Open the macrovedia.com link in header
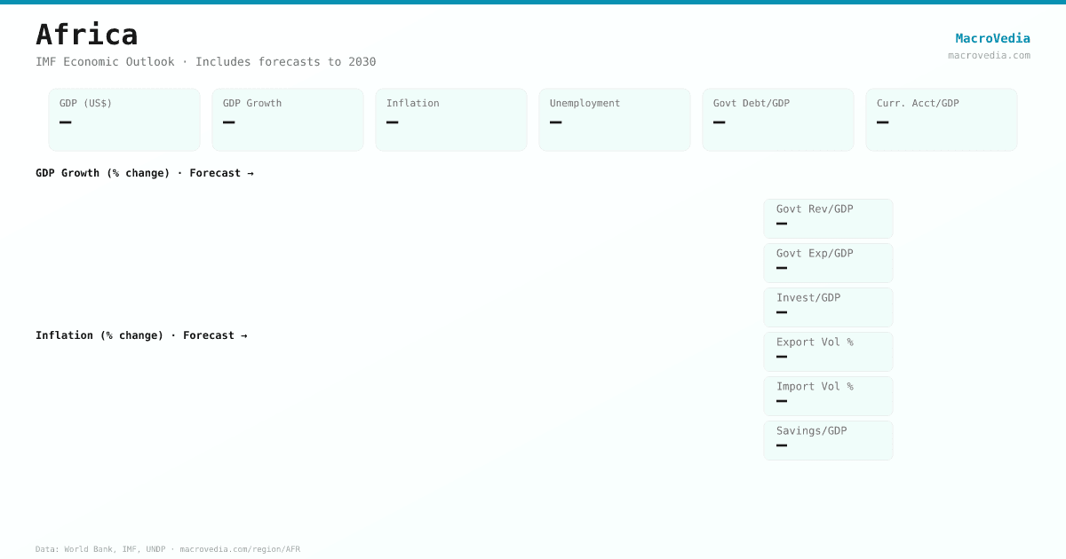1066x559 pixels. tap(989, 55)
